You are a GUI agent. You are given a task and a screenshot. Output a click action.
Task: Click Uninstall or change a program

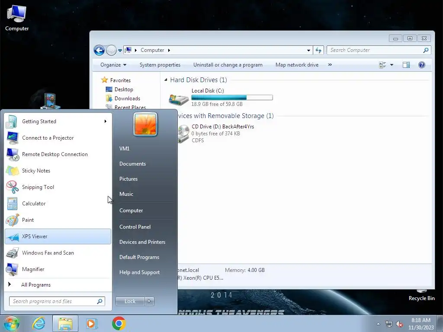228,65
